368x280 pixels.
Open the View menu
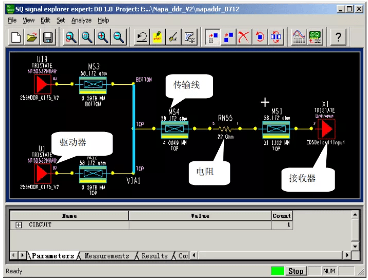point(29,21)
